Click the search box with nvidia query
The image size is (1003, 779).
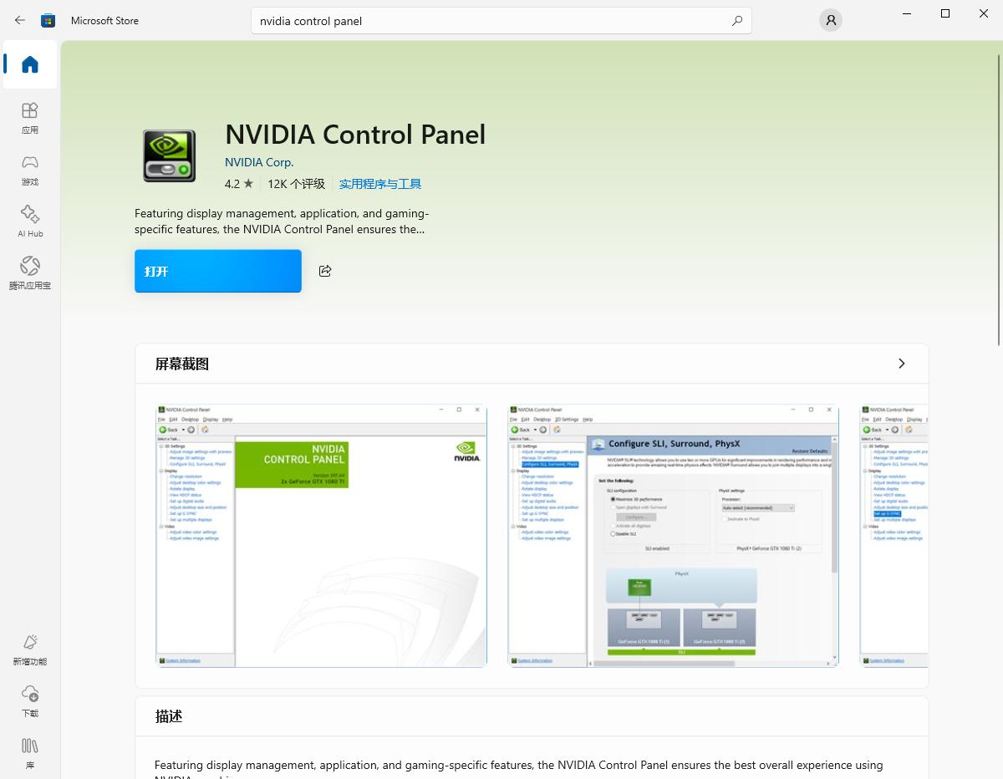[501, 21]
